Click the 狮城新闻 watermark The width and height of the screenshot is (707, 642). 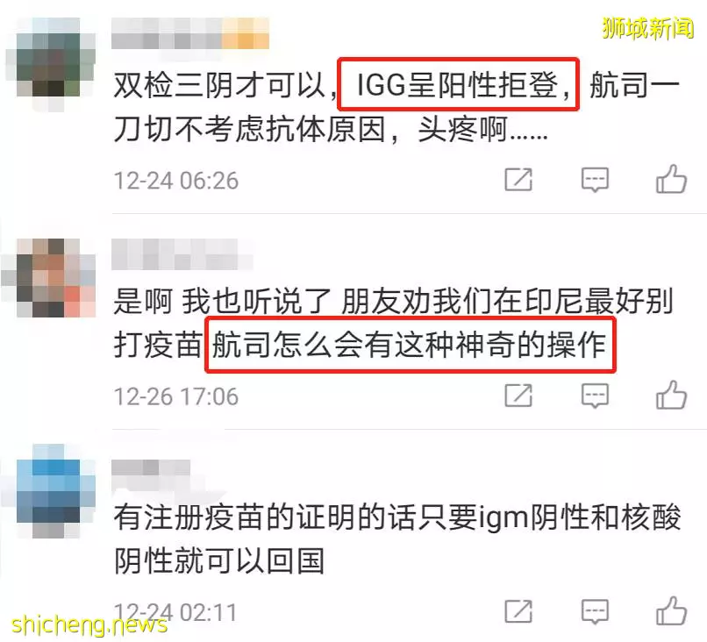[x=647, y=28]
